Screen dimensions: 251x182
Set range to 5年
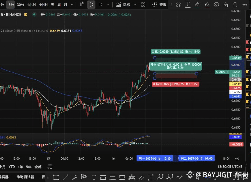29,167
